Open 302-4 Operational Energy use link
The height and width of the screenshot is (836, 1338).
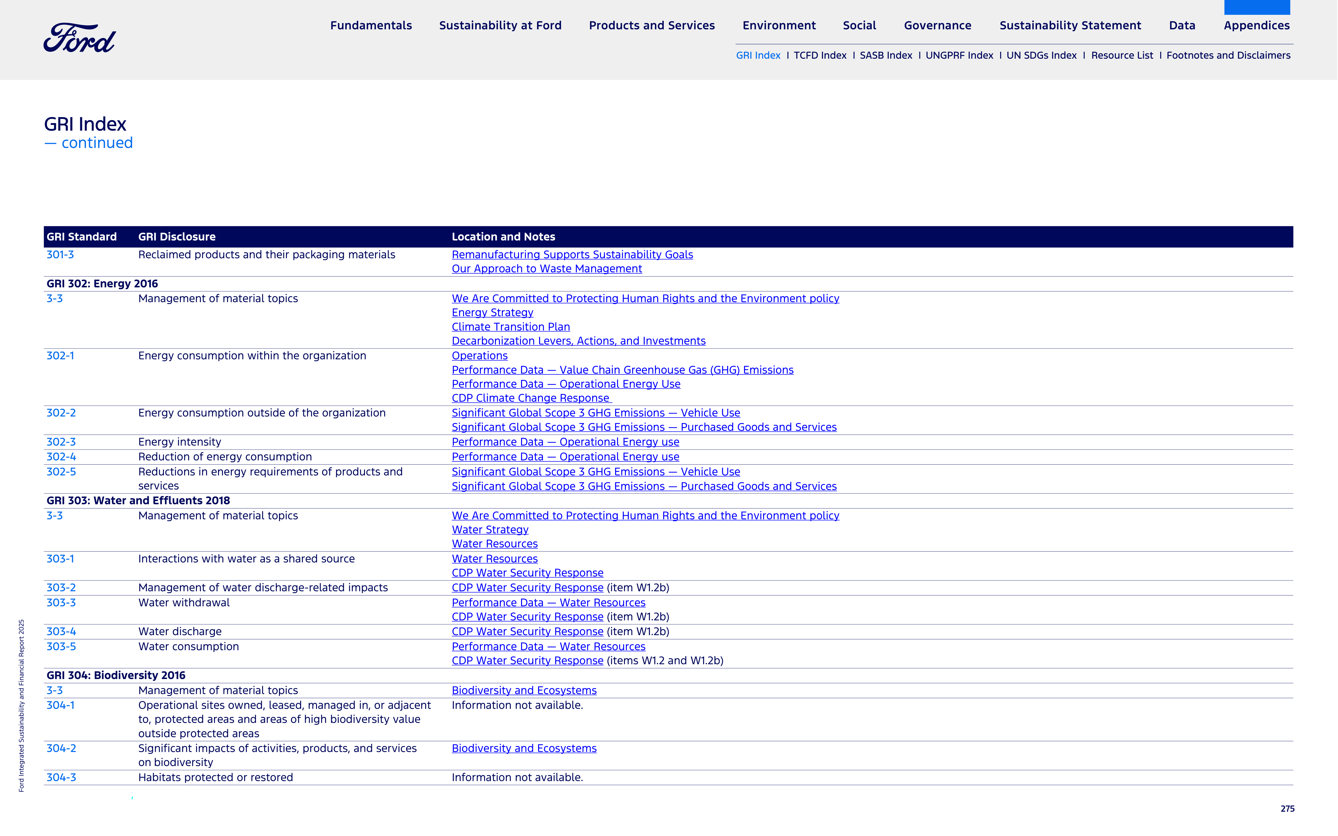coord(565,457)
